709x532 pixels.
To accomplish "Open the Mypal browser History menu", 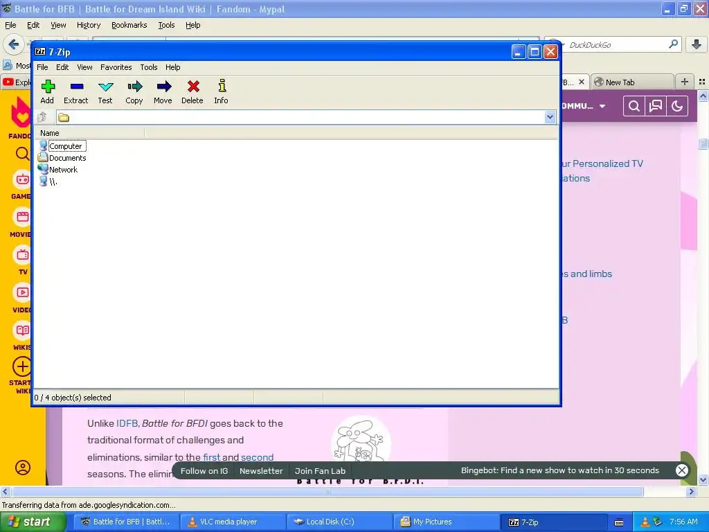I will coord(89,25).
